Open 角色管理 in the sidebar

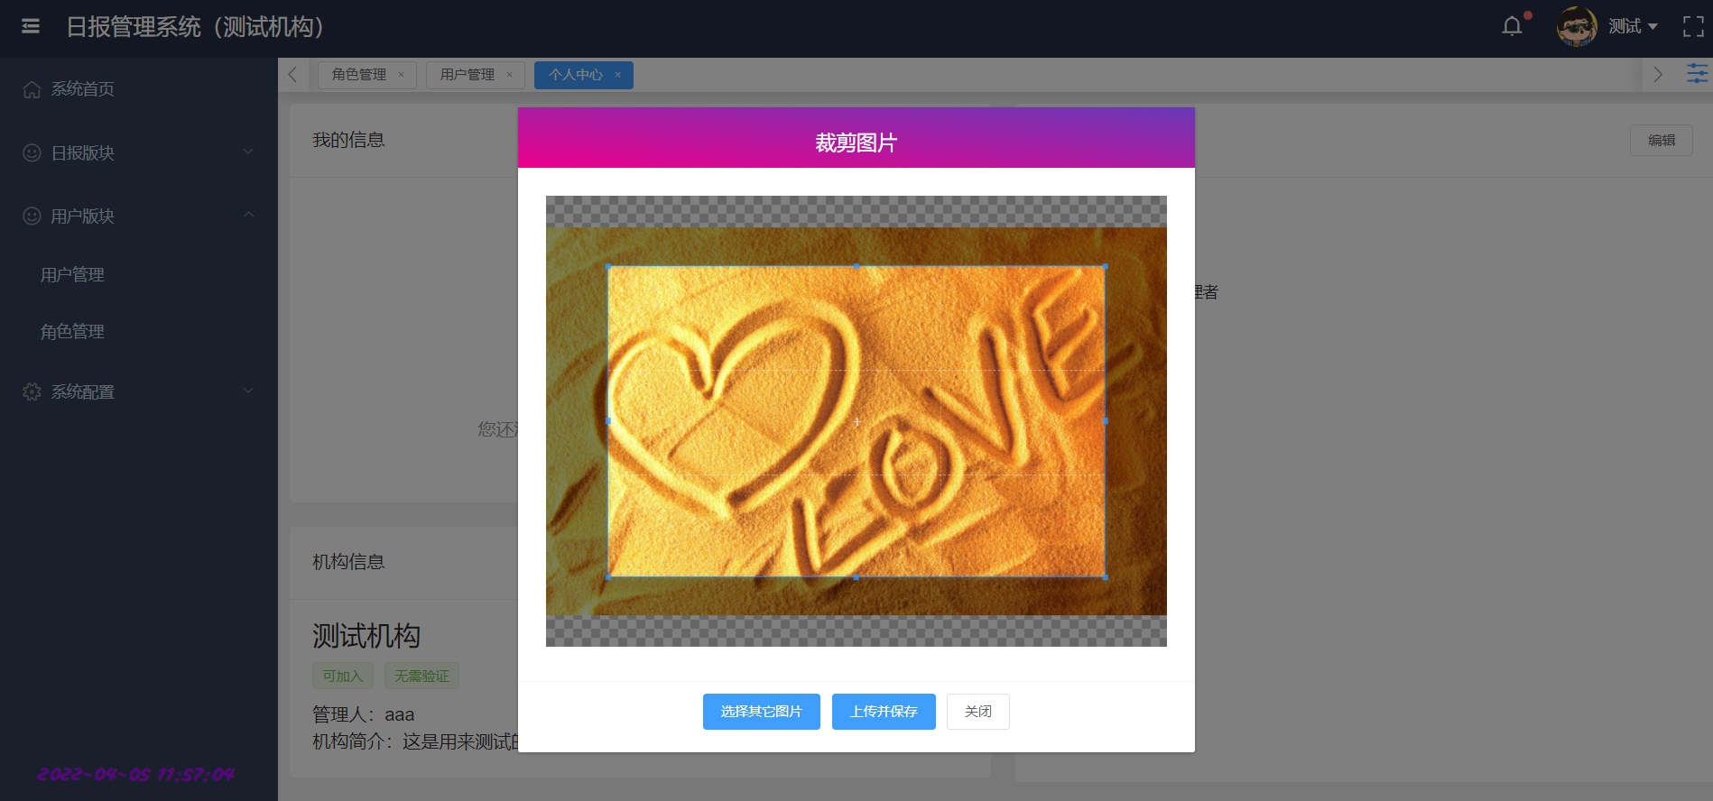[x=72, y=332]
